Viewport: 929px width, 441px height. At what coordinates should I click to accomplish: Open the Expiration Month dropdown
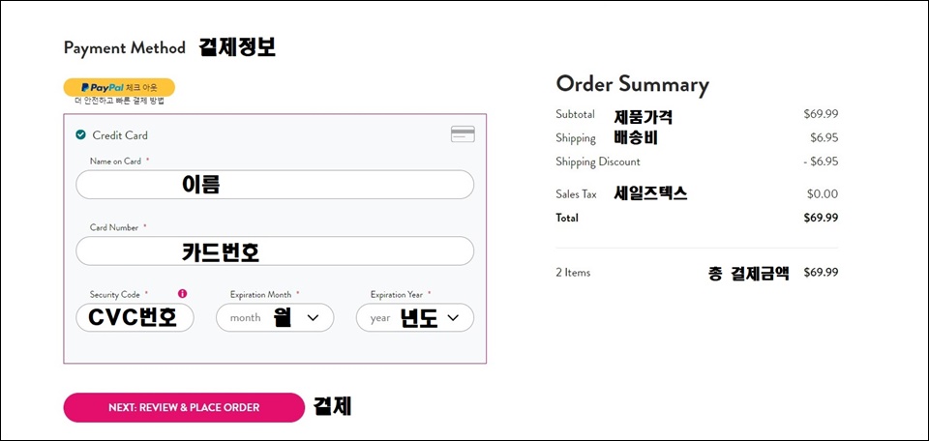click(x=275, y=317)
